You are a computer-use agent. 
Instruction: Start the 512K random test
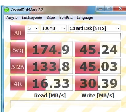tap(18, 66)
